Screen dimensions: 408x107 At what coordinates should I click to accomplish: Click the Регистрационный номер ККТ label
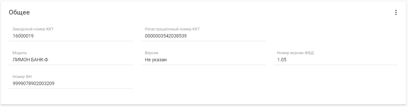tap(172, 29)
